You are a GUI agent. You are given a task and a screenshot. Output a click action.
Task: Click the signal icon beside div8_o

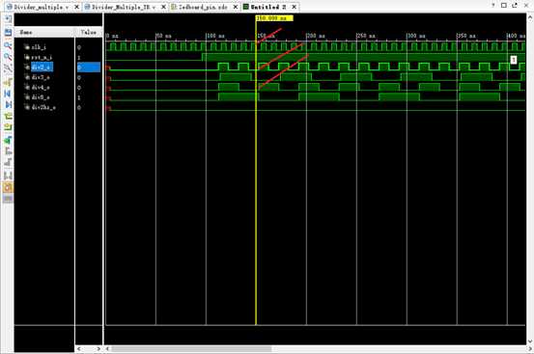point(27,97)
